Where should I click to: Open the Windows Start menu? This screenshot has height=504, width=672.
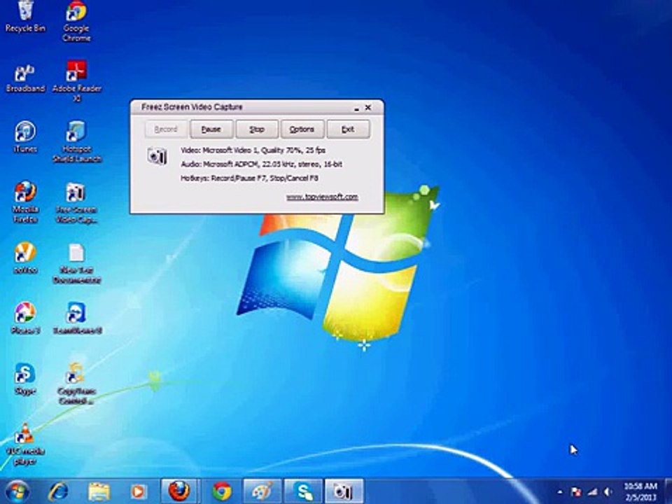pyautogui.click(x=17, y=491)
